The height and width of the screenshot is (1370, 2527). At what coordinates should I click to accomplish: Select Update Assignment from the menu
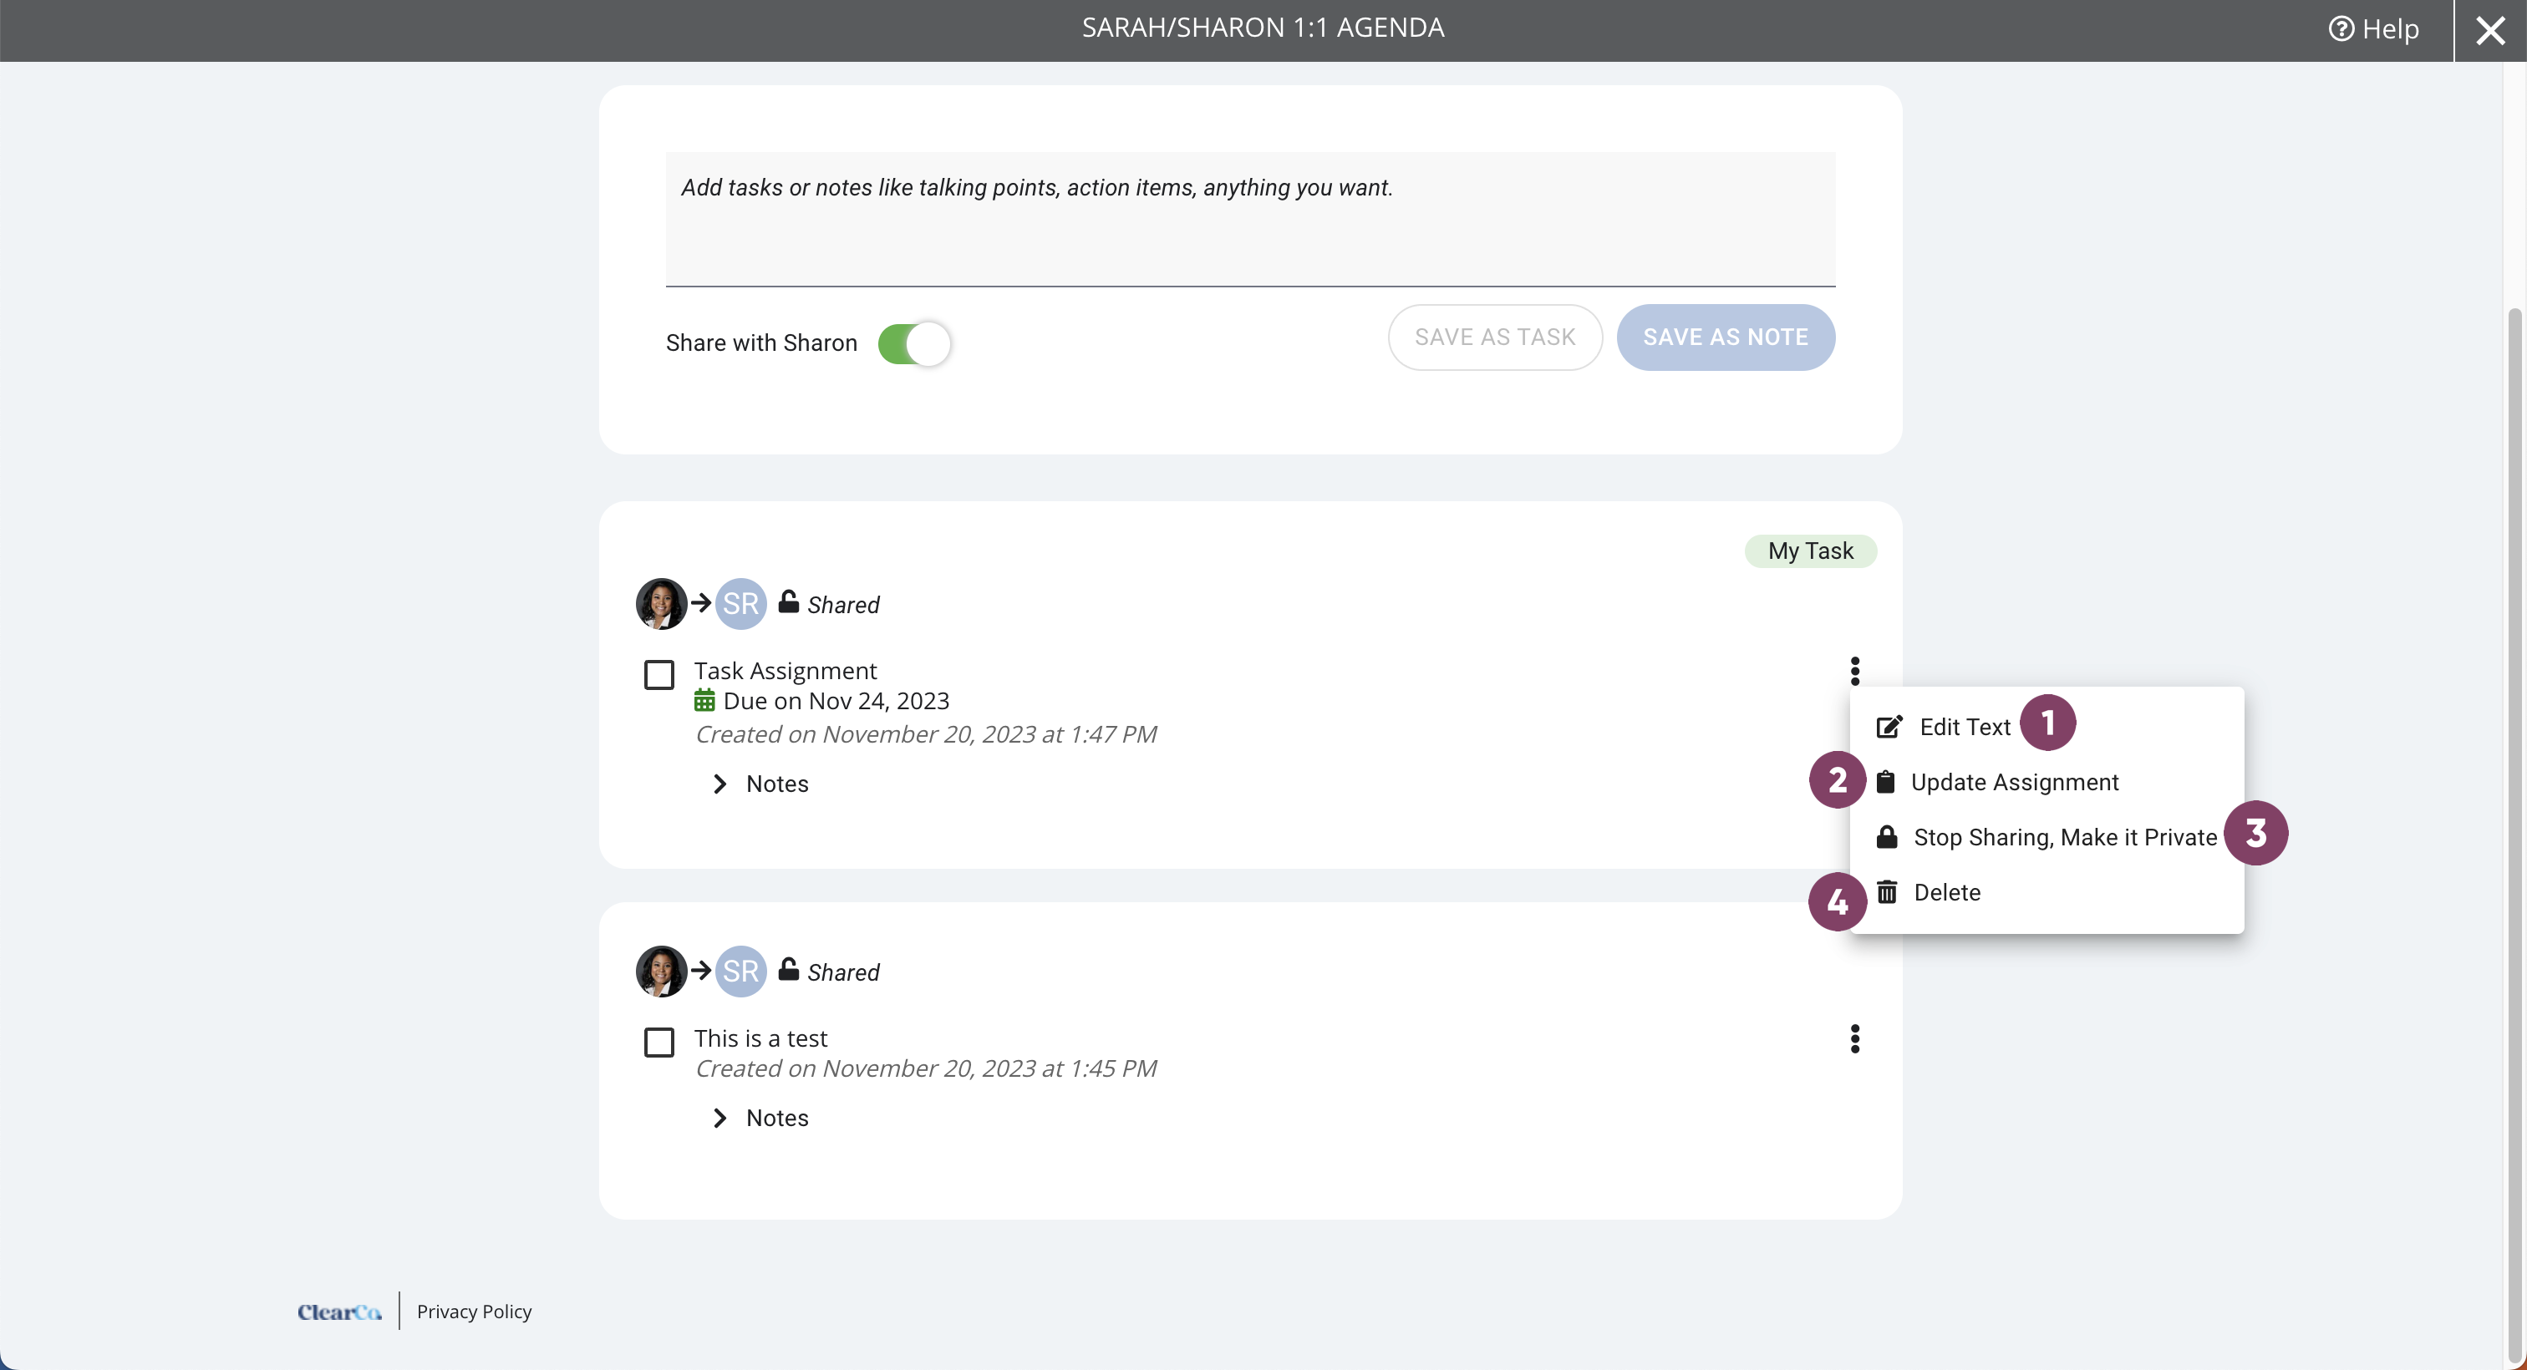pyautogui.click(x=2014, y=782)
